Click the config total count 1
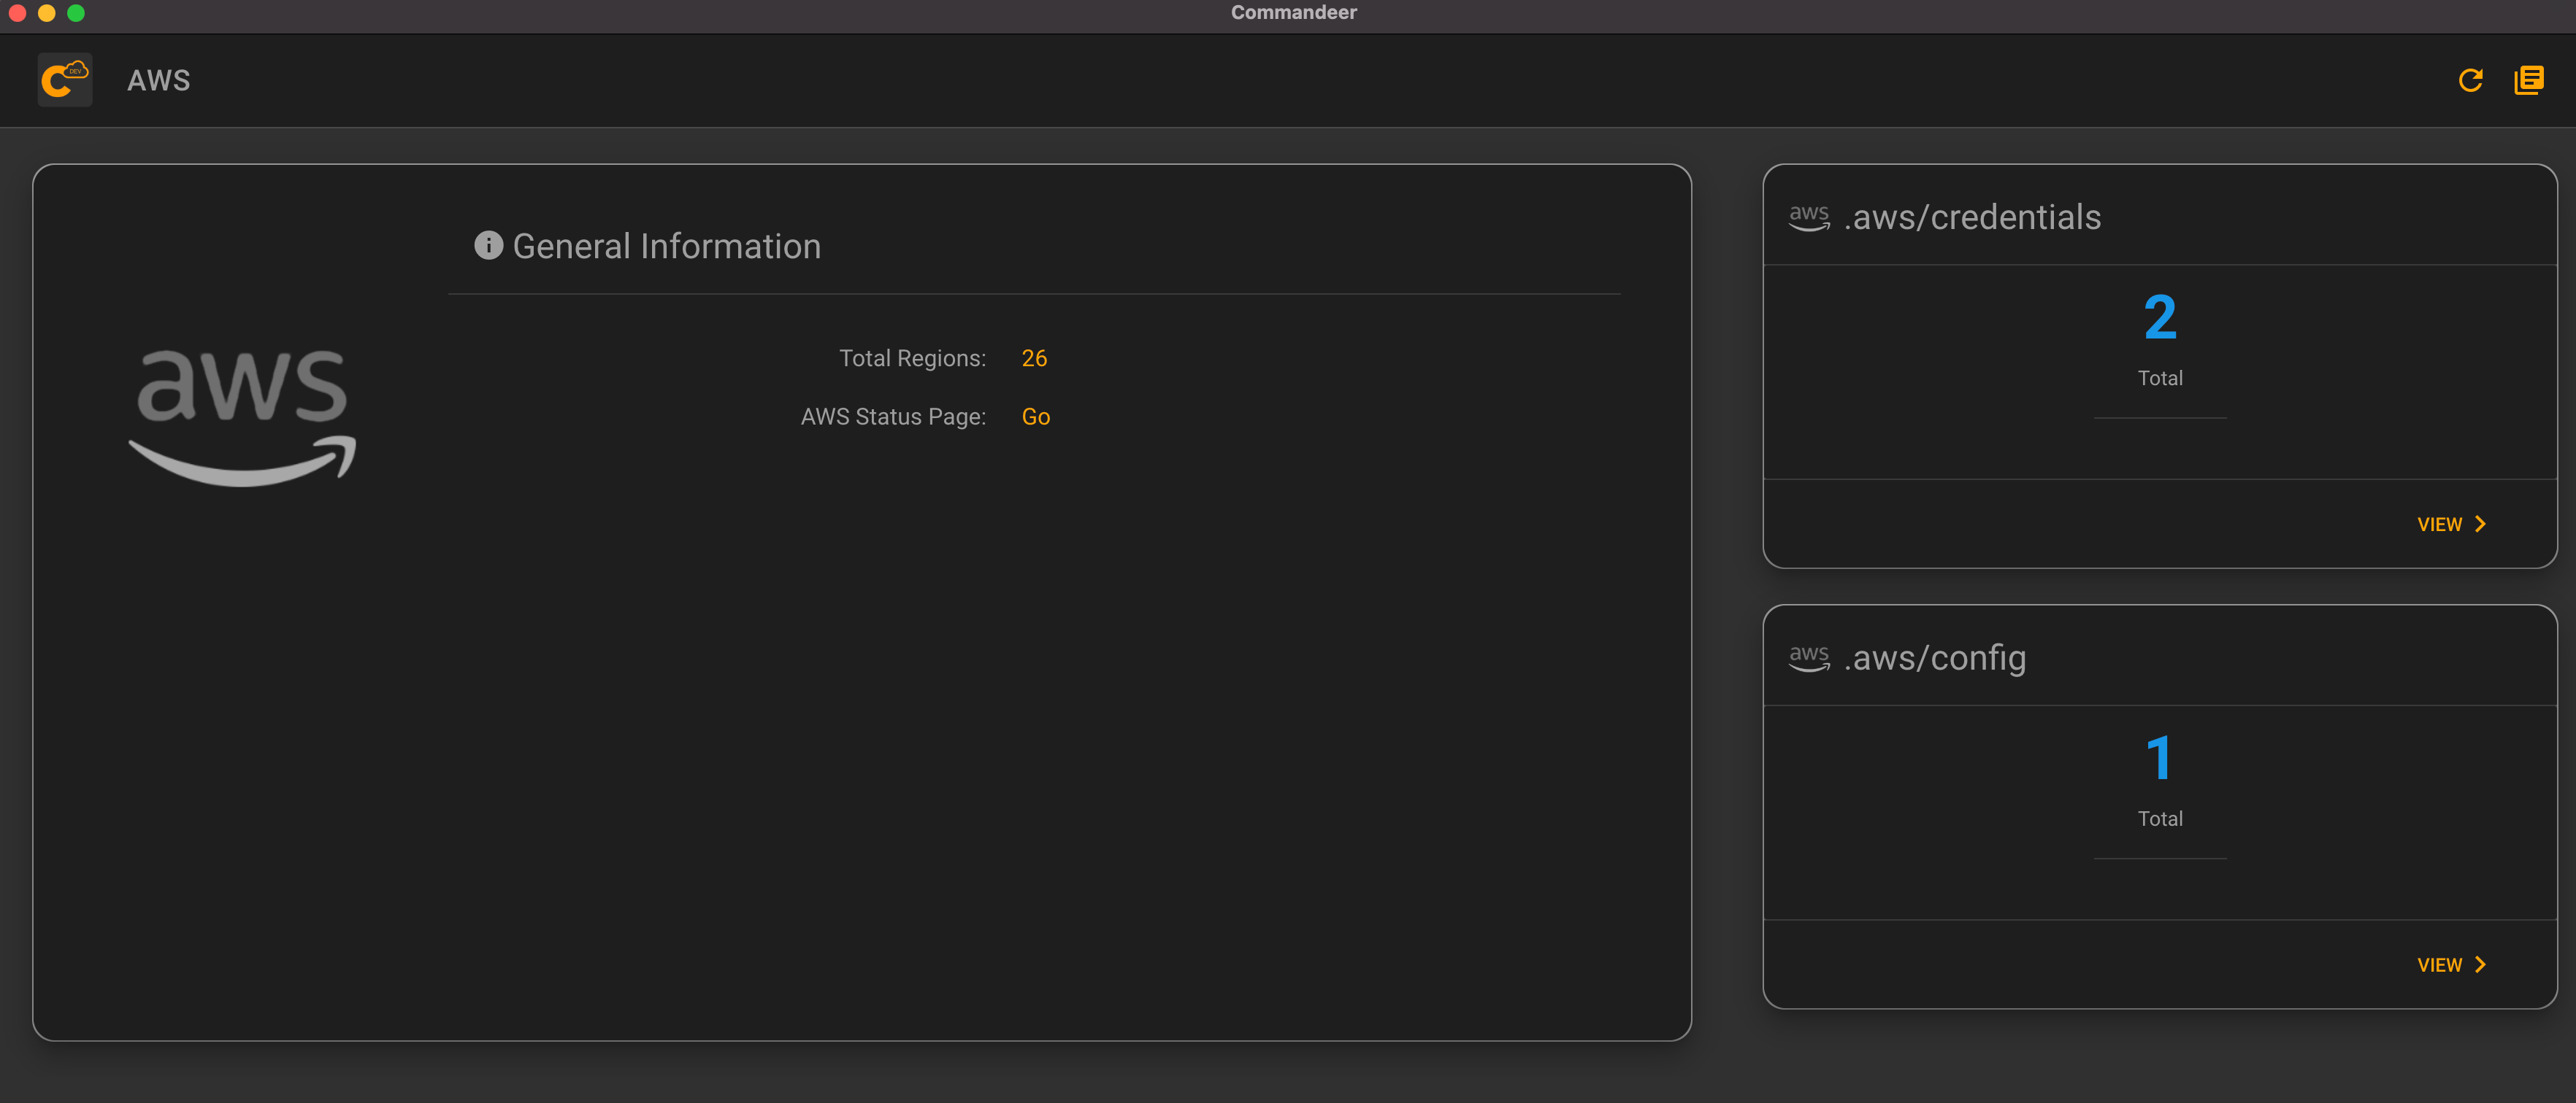2576x1103 pixels. click(2160, 759)
